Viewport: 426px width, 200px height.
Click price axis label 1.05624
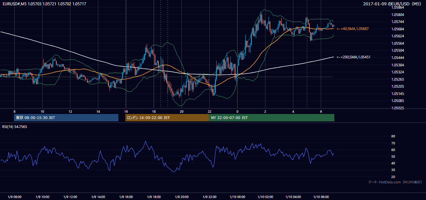pyautogui.click(x=398, y=36)
